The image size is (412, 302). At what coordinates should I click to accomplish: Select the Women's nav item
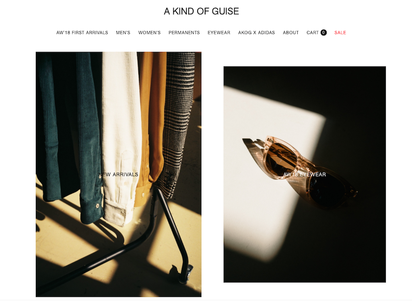(x=149, y=33)
